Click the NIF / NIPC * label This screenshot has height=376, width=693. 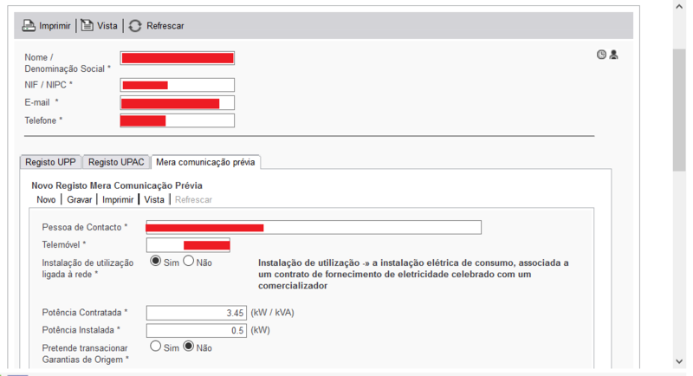[x=49, y=85]
